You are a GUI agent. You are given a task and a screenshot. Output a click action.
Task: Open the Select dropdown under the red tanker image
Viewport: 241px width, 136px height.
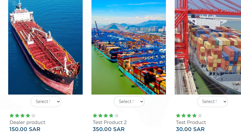click(x=46, y=102)
